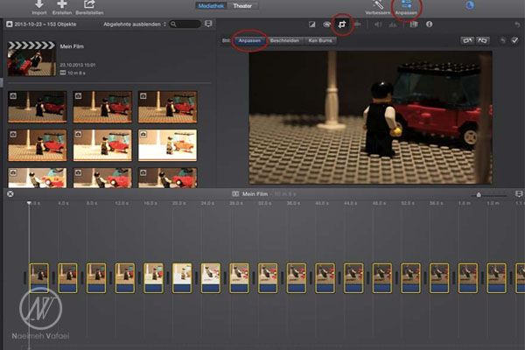Open the Bereitstellen share button
Image resolution: width=525 pixels, height=350 pixels.
click(89, 7)
